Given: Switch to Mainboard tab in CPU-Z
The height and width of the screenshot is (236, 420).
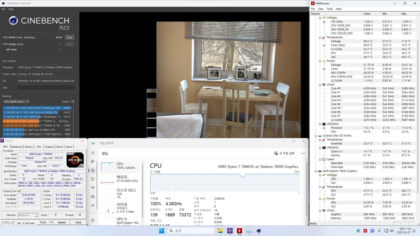Looking at the screenshot, I should pos(16,147).
